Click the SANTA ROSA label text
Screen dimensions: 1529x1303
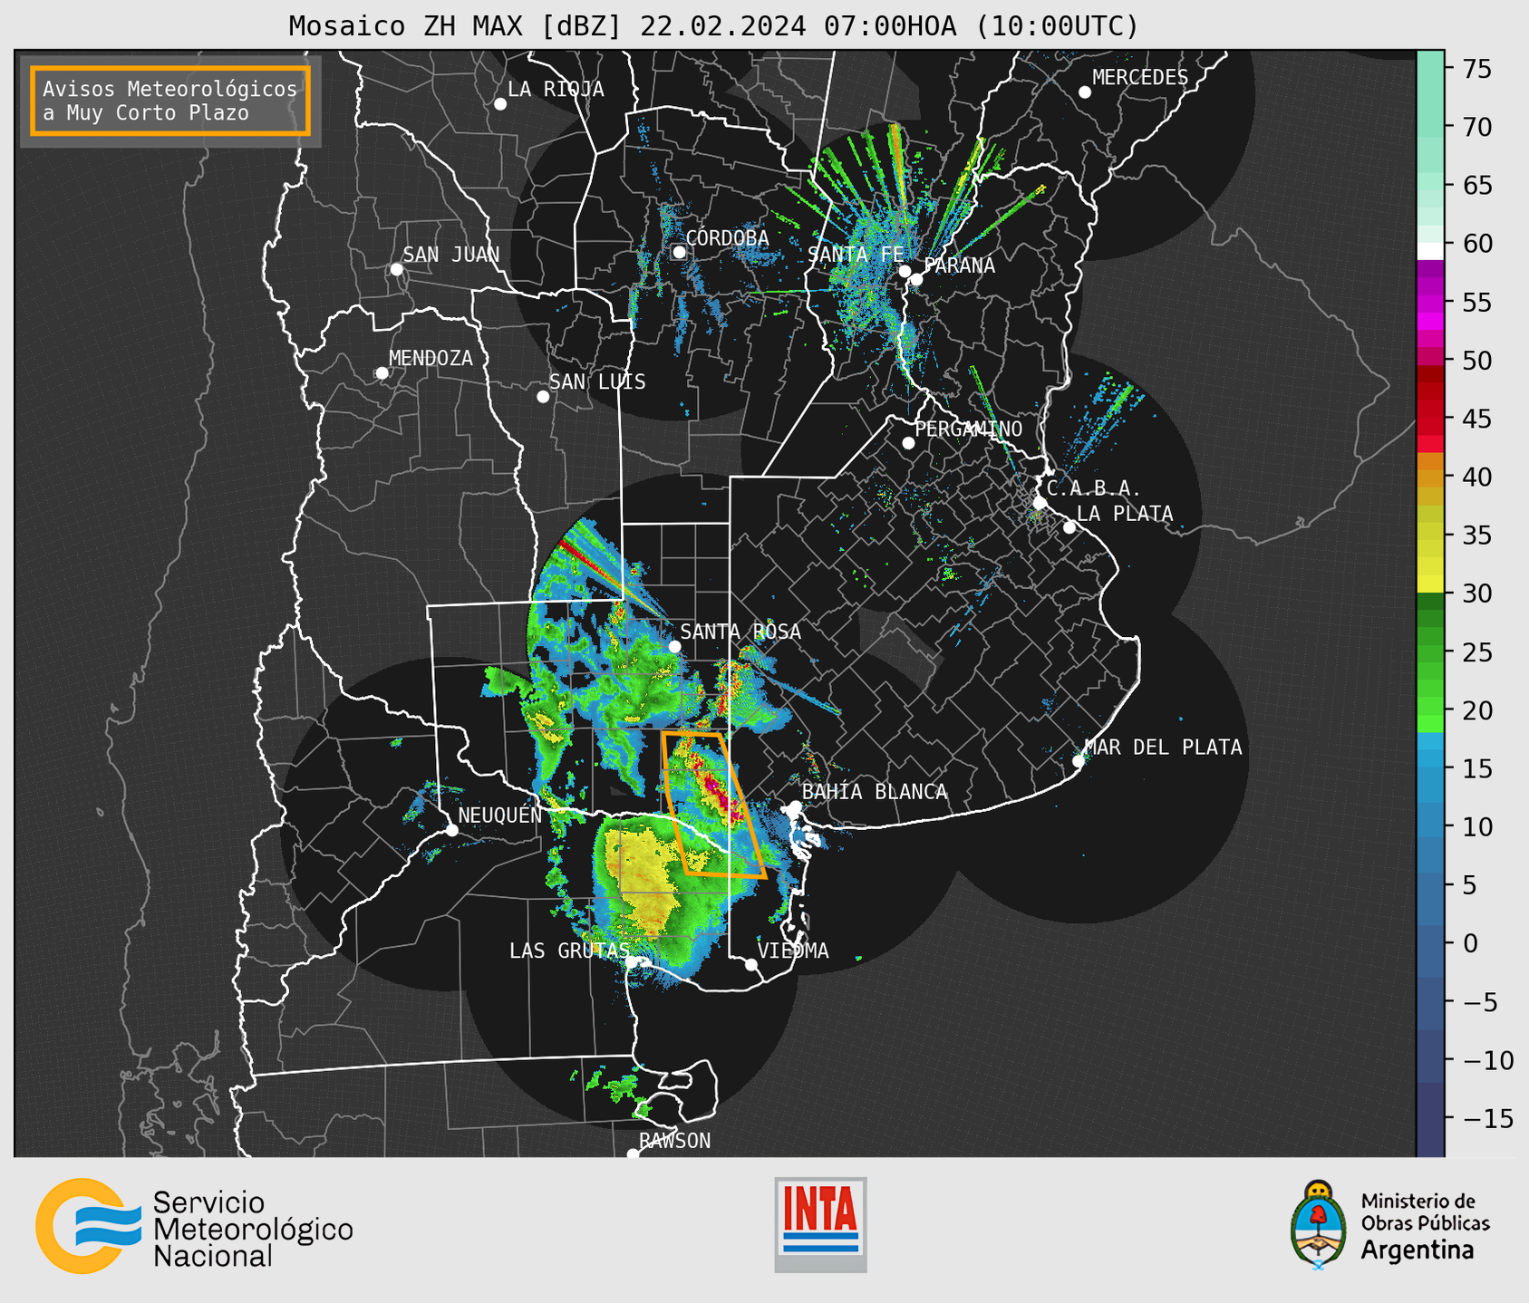740,632
